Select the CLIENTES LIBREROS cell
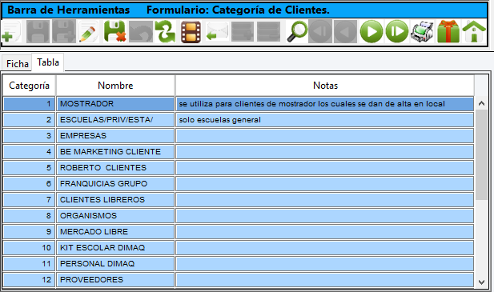 pyautogui.click(x=115, y=200)
